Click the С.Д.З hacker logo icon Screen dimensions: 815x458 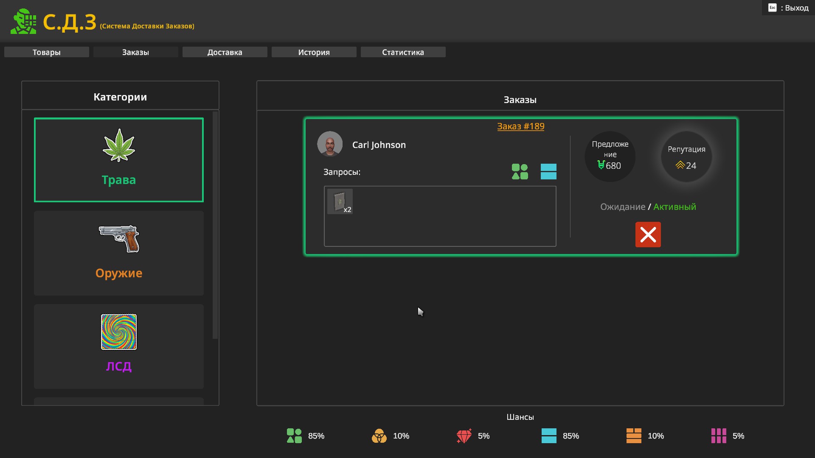[x=23, y=21]
